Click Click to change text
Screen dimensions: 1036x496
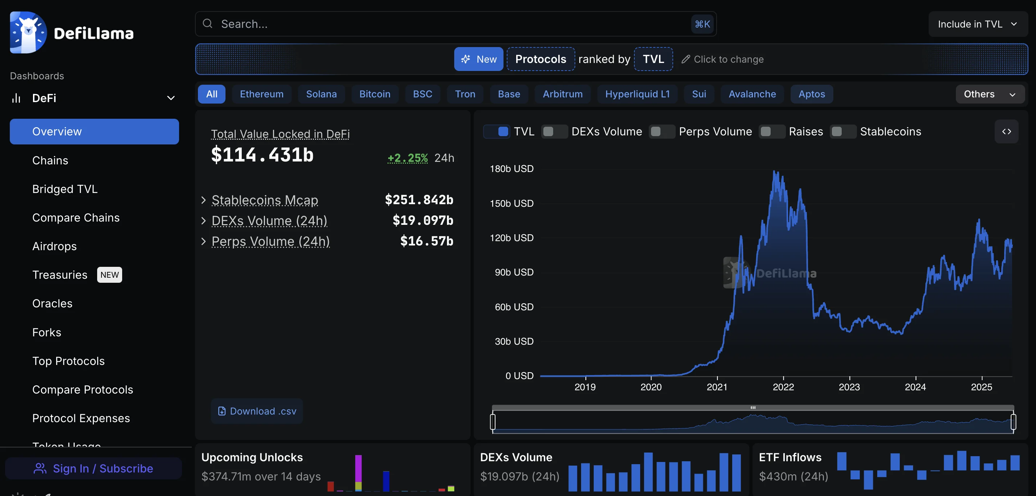click(x=728, y=59)
